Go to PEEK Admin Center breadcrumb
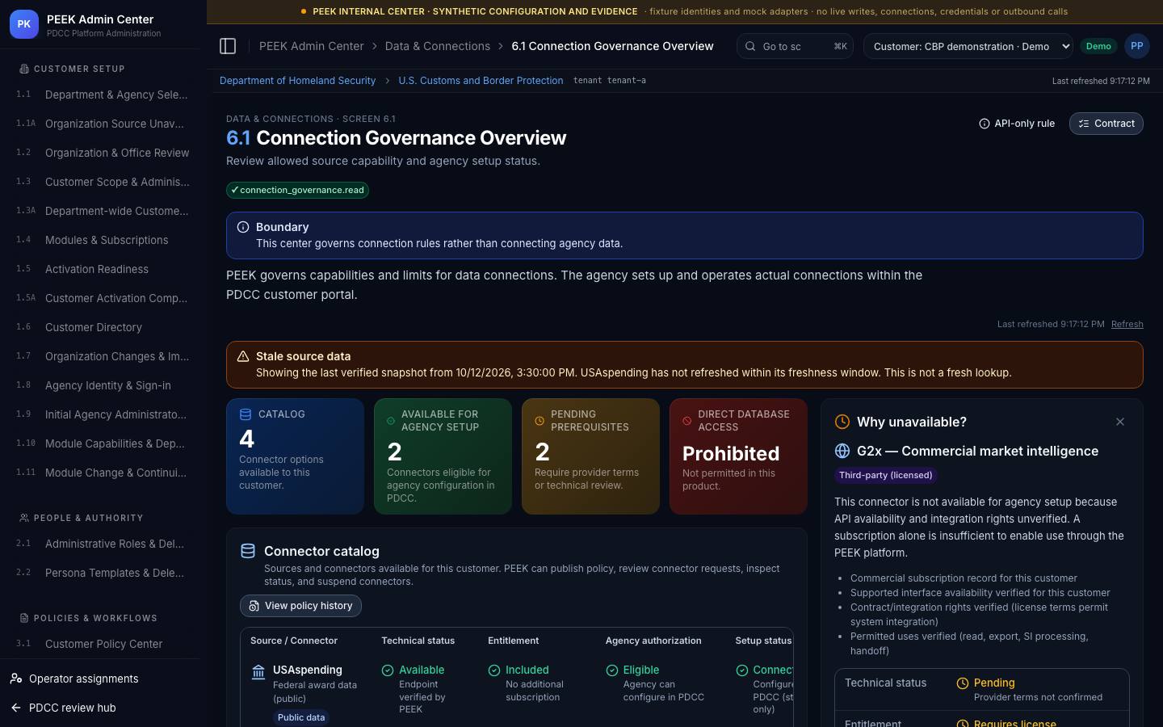Image resolution: width=1163 pixels, height=727 pixels. tap(311, 46)
